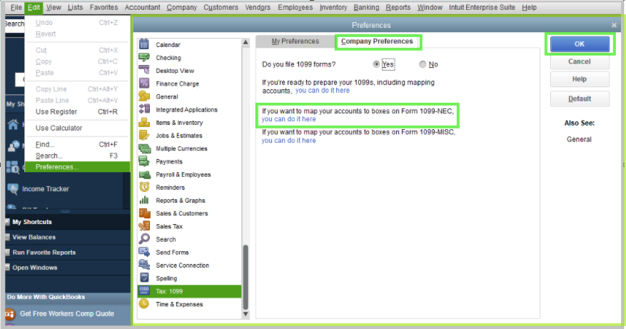This screenshot has height=329, width=626.
Task: Click the Spelling preferences icon
Action: (144, 278)
